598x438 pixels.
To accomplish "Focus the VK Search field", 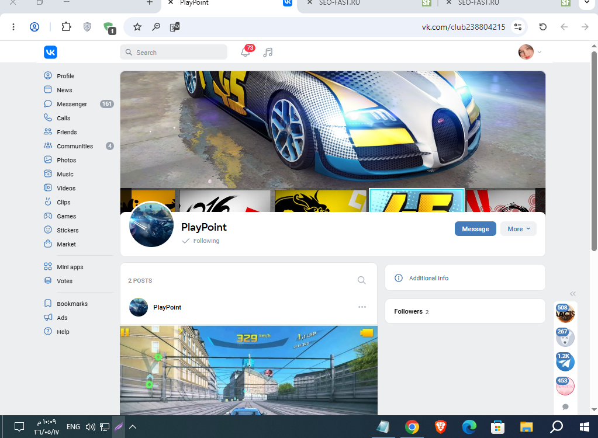I will point(174,52).
